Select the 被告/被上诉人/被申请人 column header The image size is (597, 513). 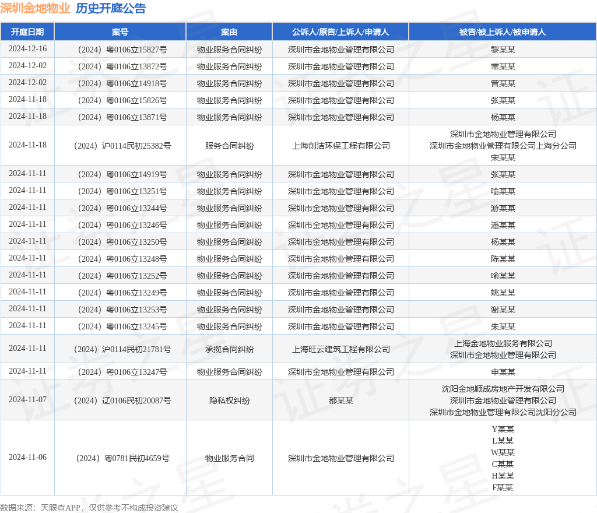(x=503, y=32)
